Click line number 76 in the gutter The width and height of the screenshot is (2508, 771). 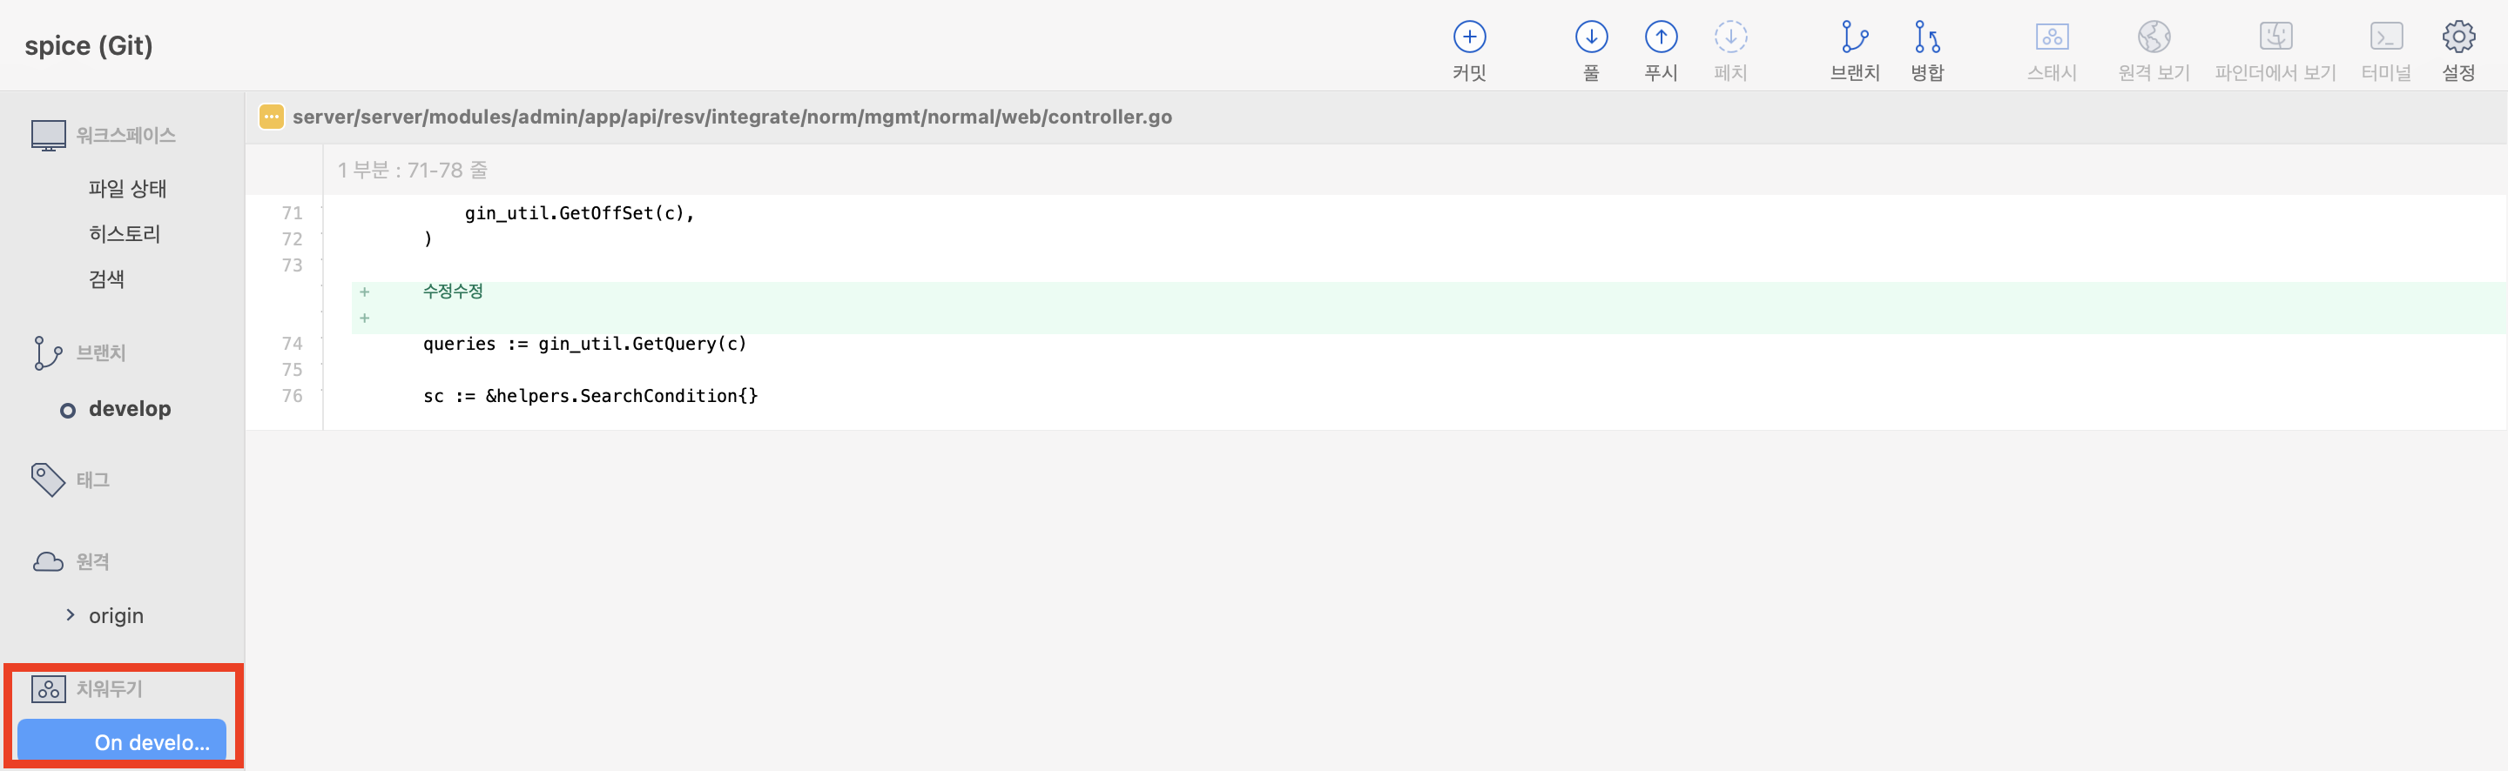coord(292,396)
